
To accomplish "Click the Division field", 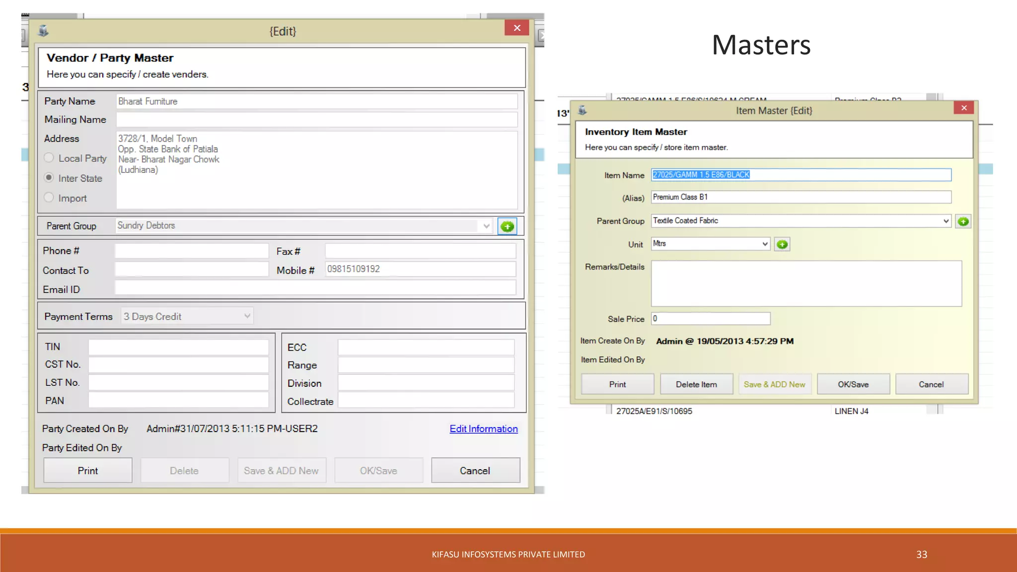I will (426, 383).
